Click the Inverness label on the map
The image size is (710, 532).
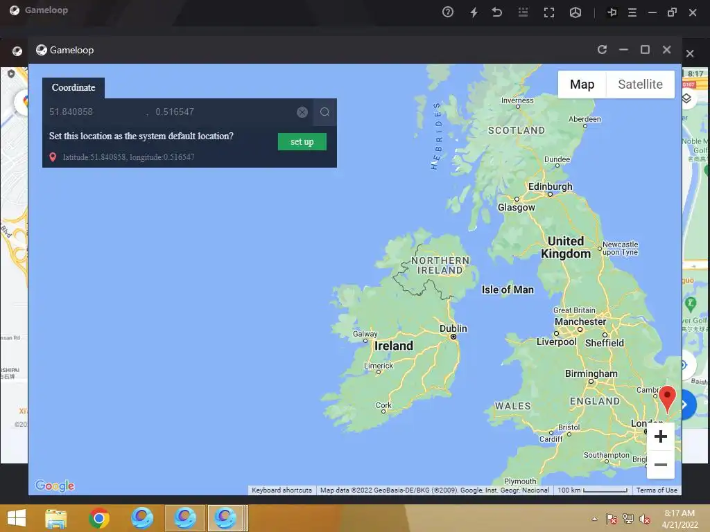pos(517,100)
